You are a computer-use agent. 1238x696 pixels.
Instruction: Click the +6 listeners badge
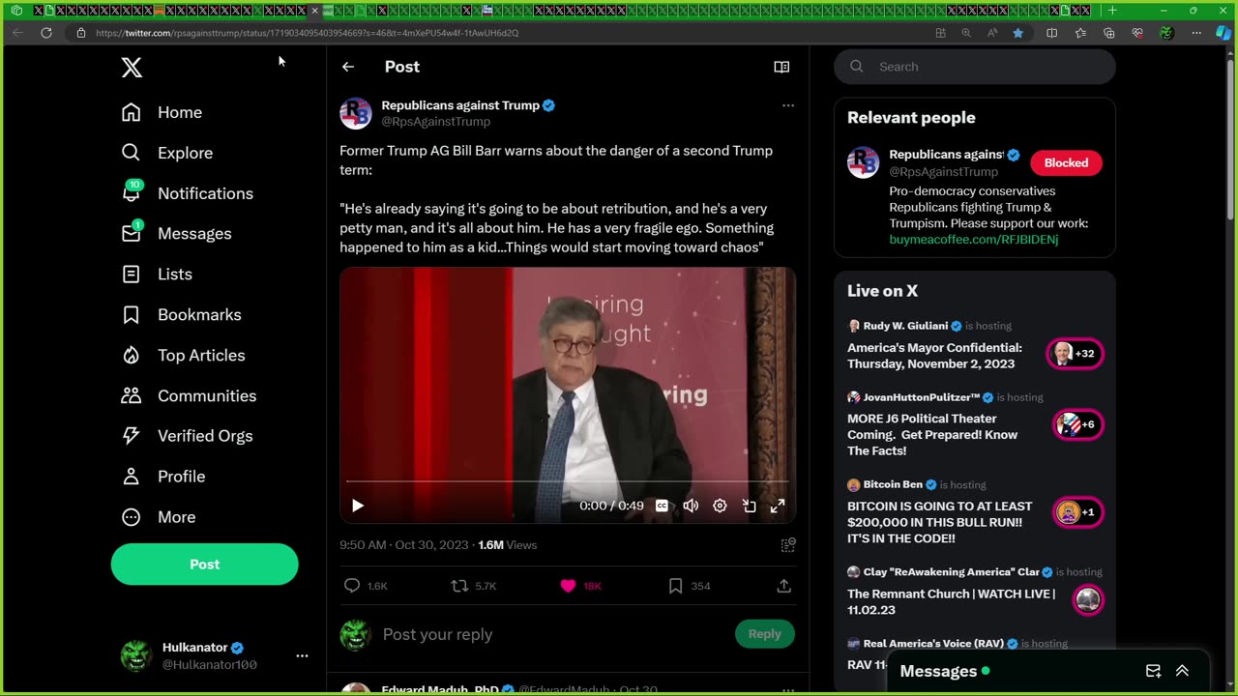point(1077,424)
